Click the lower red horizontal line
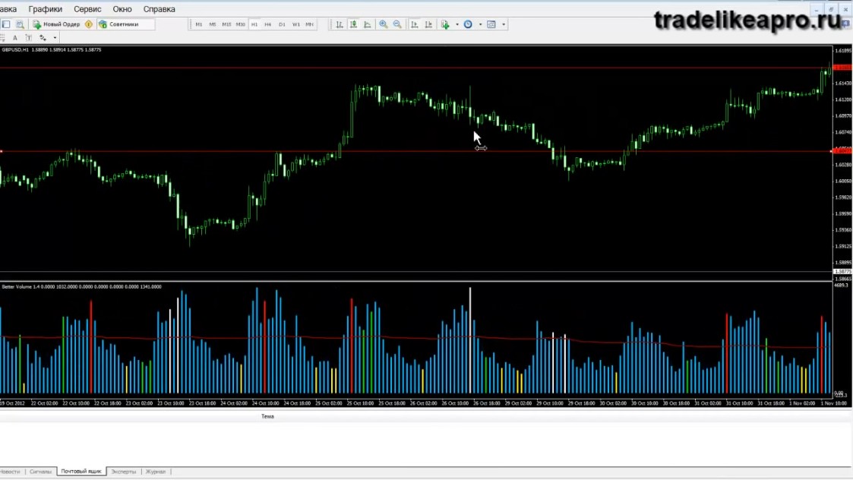Screen dimensions: 853x480 point(416,151)
